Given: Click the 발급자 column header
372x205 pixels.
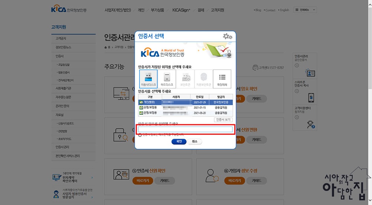Looking at the screenshot, I should coord(221,97).
